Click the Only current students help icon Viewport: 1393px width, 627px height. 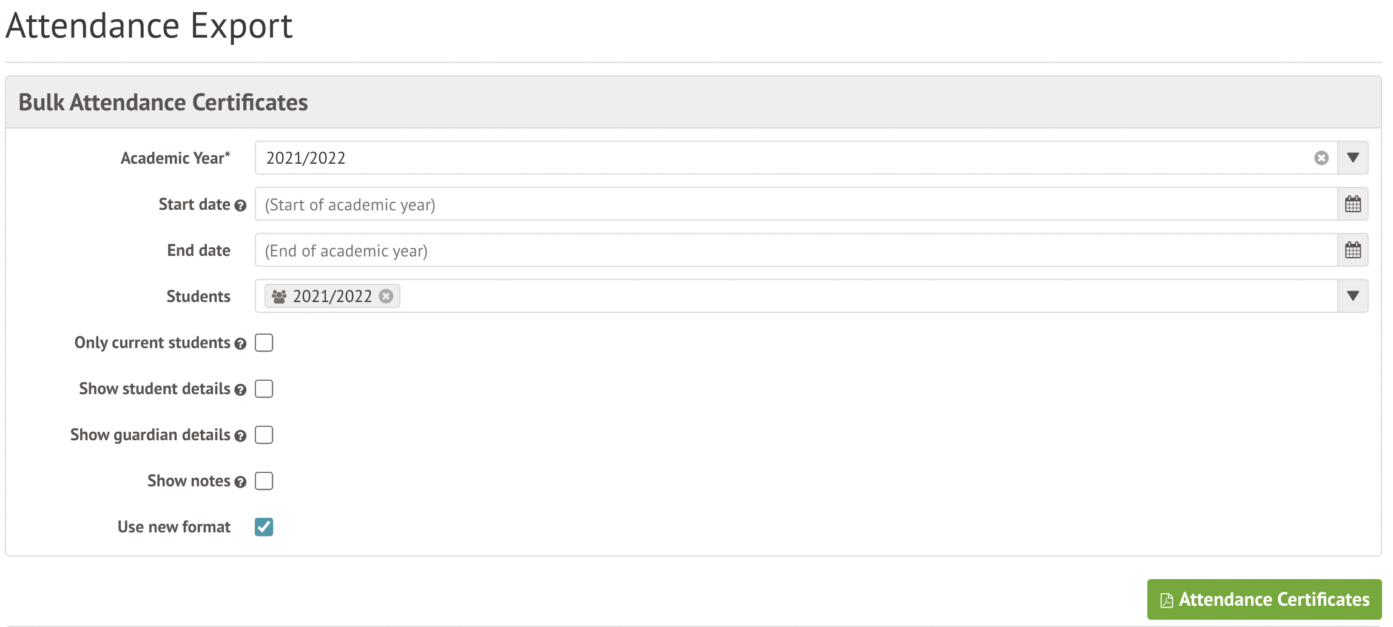(x=240, y=344)
